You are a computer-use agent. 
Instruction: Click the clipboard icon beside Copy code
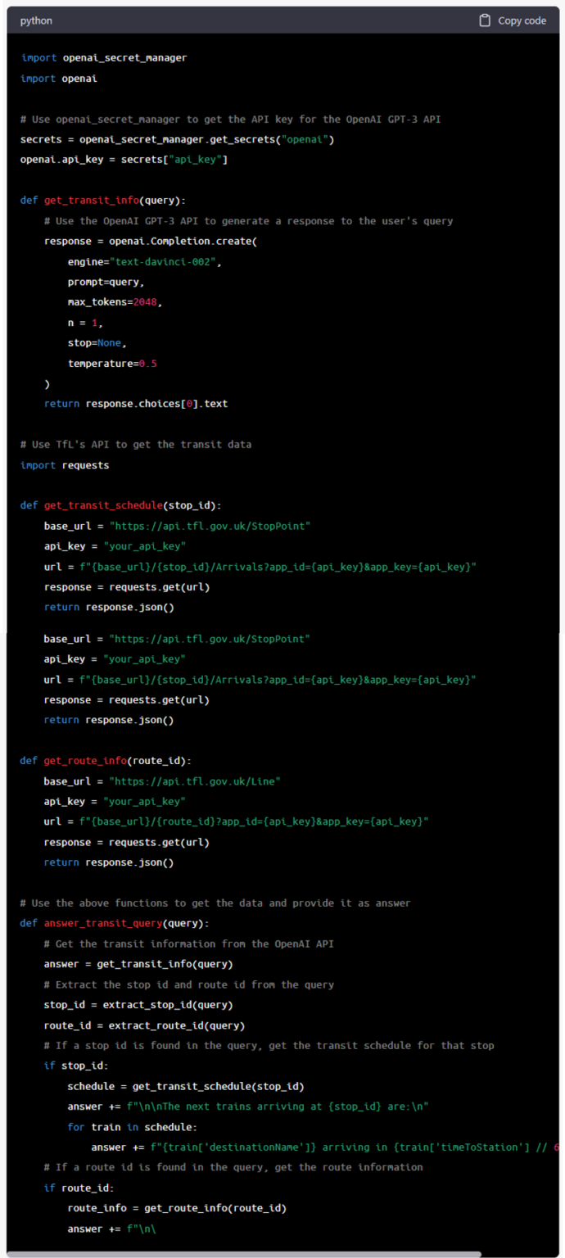(x=485, y=20)
